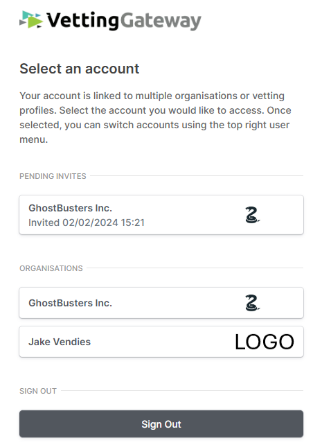Screen dimensions: 322x445
Task: Click the divider line beside ORGANISATIONS
Action: (195, 268)
